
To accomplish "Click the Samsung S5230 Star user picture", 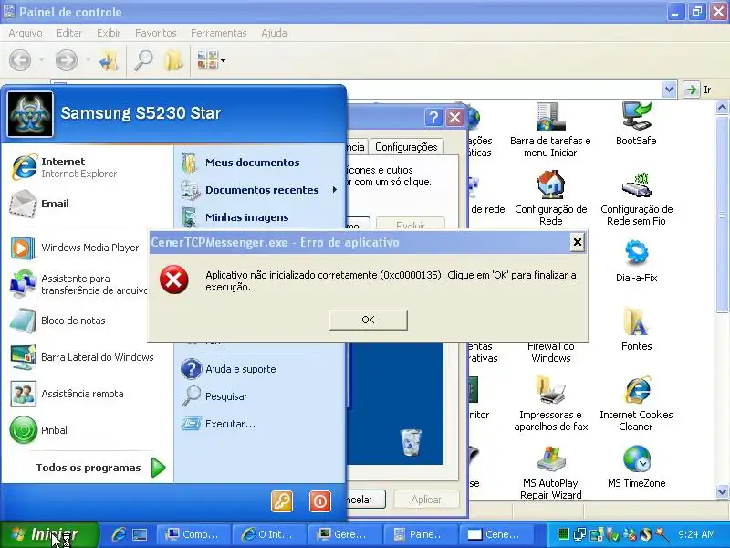I will (30, 113).
